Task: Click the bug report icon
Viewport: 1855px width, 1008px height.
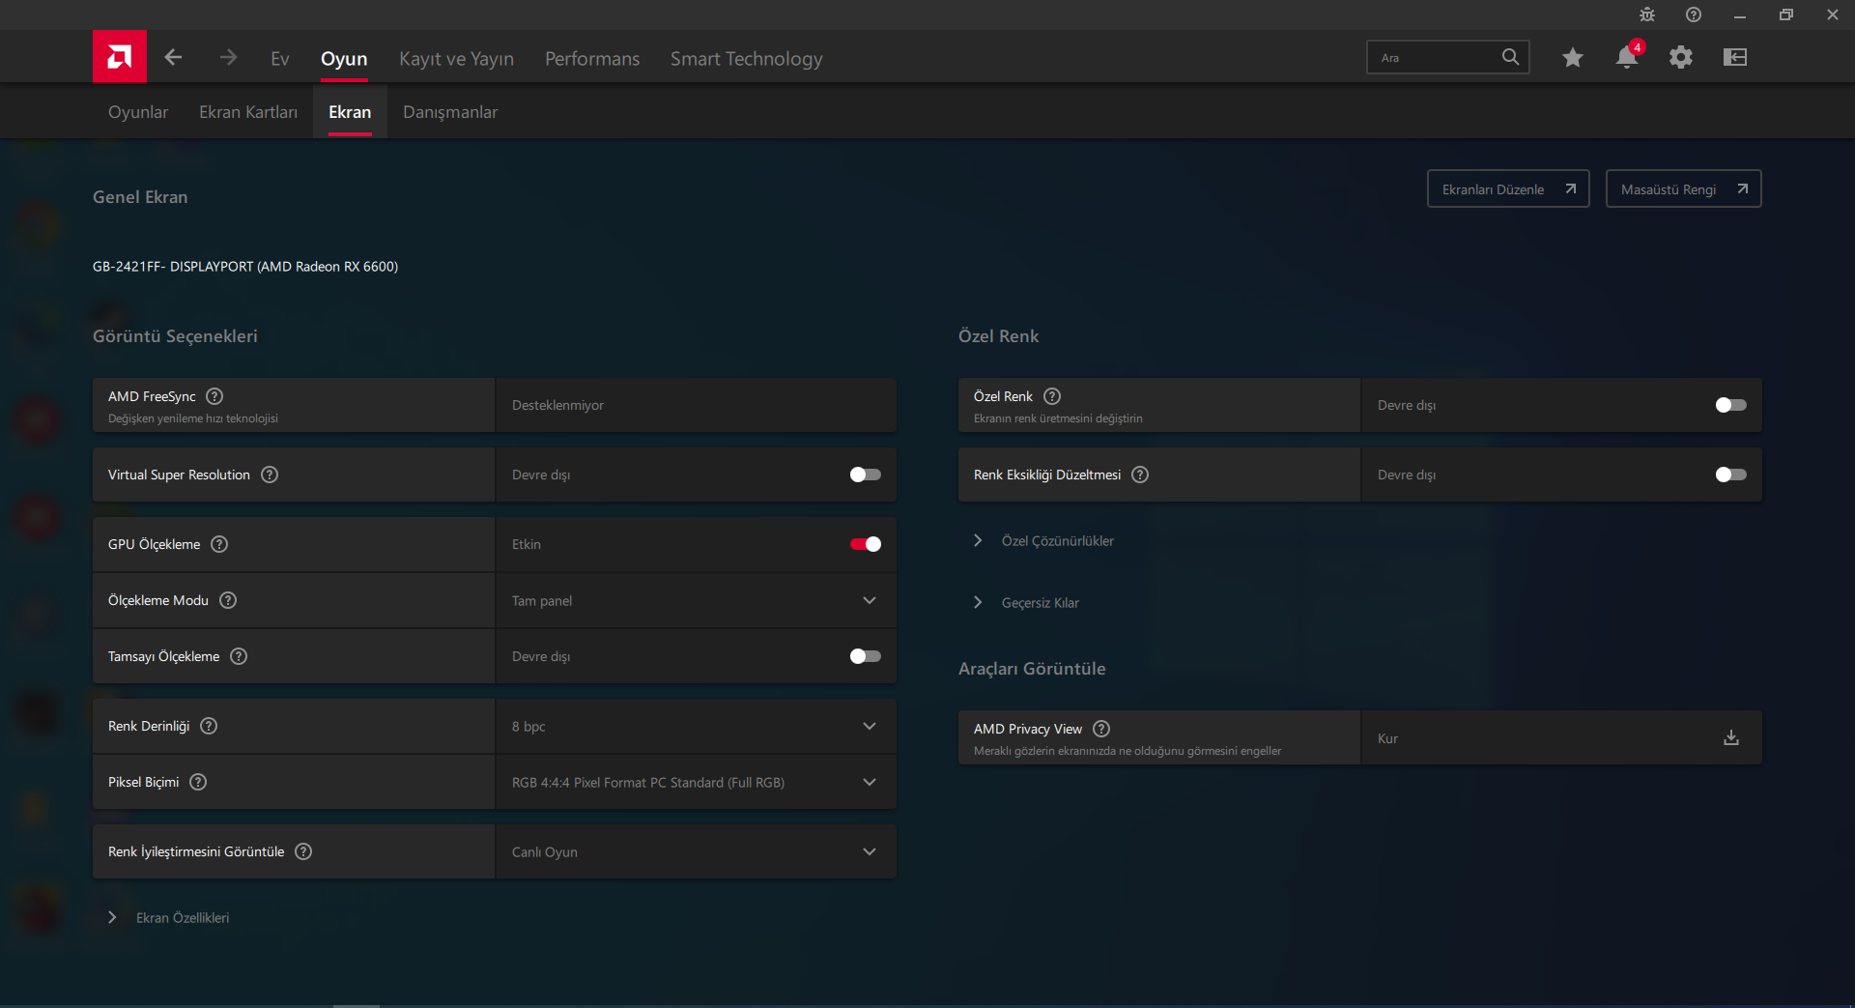Action: (1647, 14)
